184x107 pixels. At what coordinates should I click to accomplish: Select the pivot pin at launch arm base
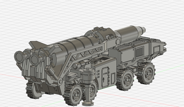(x=60, y=81)
